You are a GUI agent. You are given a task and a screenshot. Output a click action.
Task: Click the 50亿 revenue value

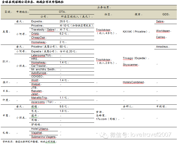click(63, 47)
